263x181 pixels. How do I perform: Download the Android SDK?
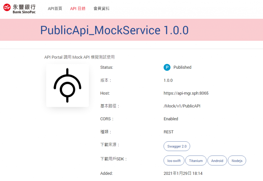coord(217,161)
